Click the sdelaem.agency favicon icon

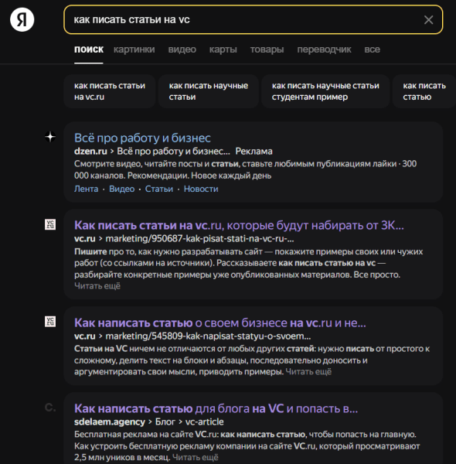(50, 408)
